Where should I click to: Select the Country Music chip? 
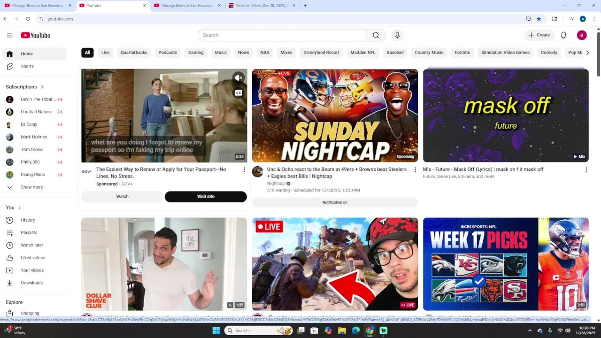(429, 53)
